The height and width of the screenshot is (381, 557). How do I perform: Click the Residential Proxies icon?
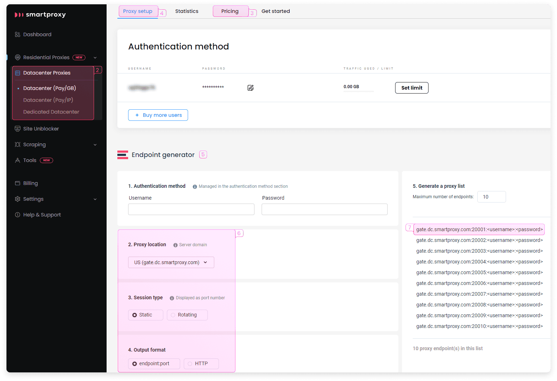(17, 57)
